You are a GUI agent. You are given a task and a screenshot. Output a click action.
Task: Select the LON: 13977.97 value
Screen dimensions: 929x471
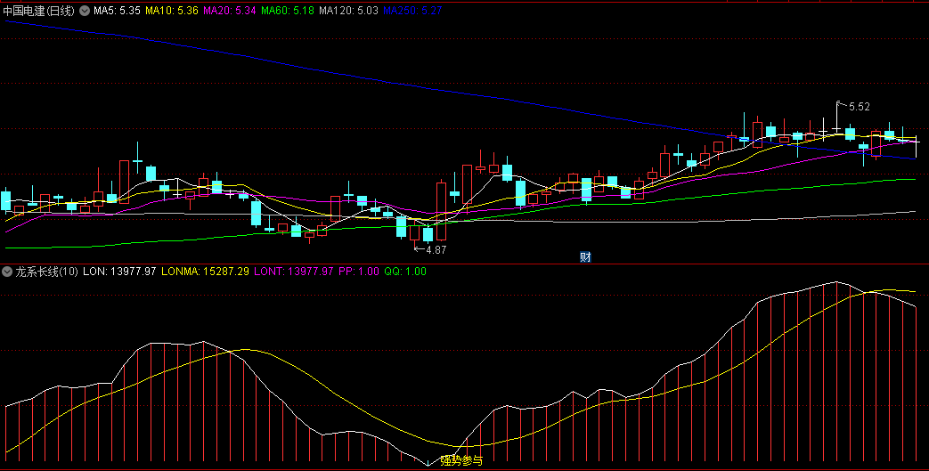click(119, 272)
